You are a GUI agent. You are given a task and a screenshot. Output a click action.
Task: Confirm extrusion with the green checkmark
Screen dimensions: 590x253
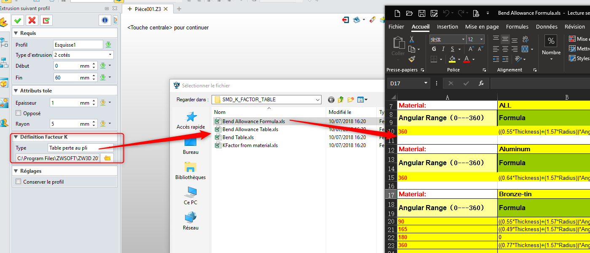[x=18, y=20]
